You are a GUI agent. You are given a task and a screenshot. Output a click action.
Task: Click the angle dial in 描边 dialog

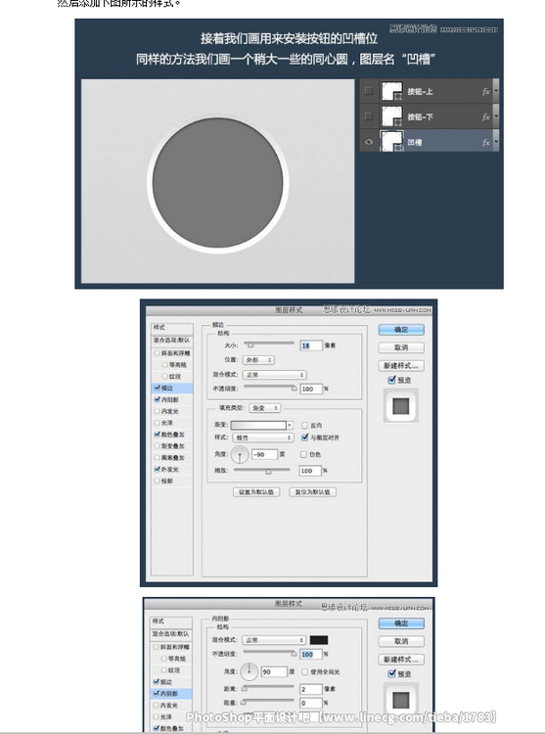pos(240,454)
